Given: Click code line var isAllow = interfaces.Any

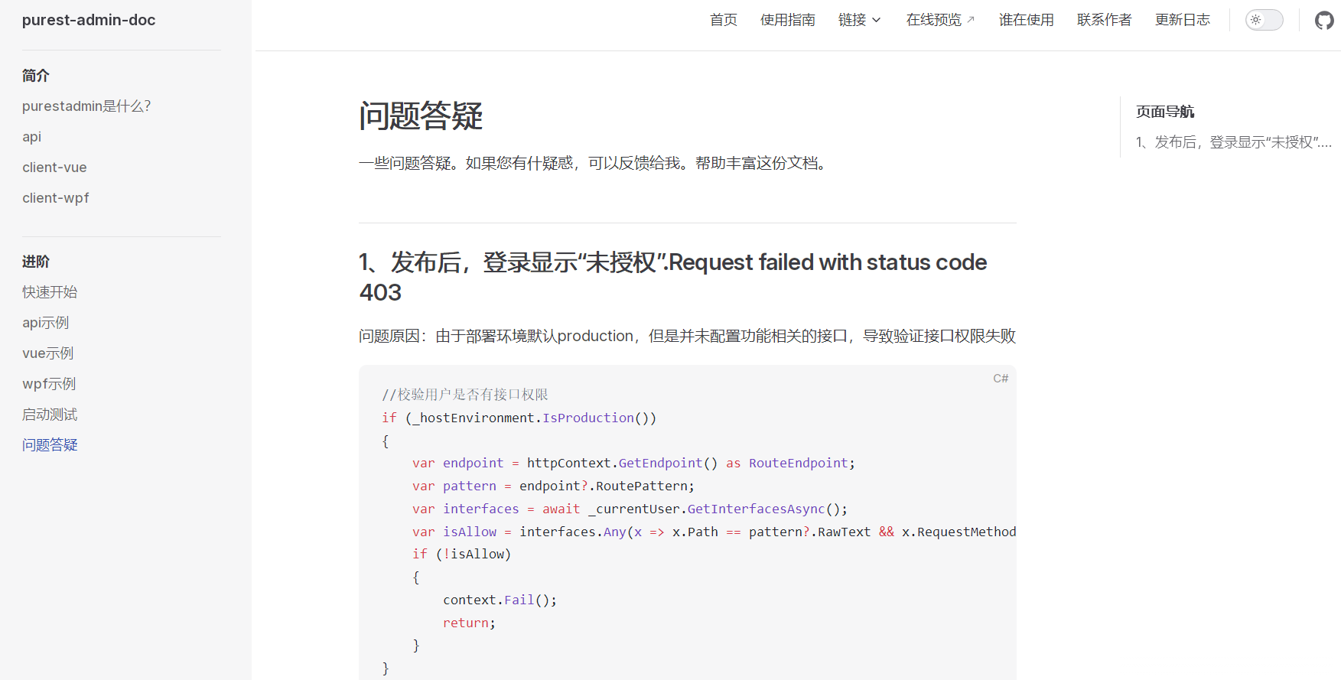Looking at the screenshot, I should point(714,532).
